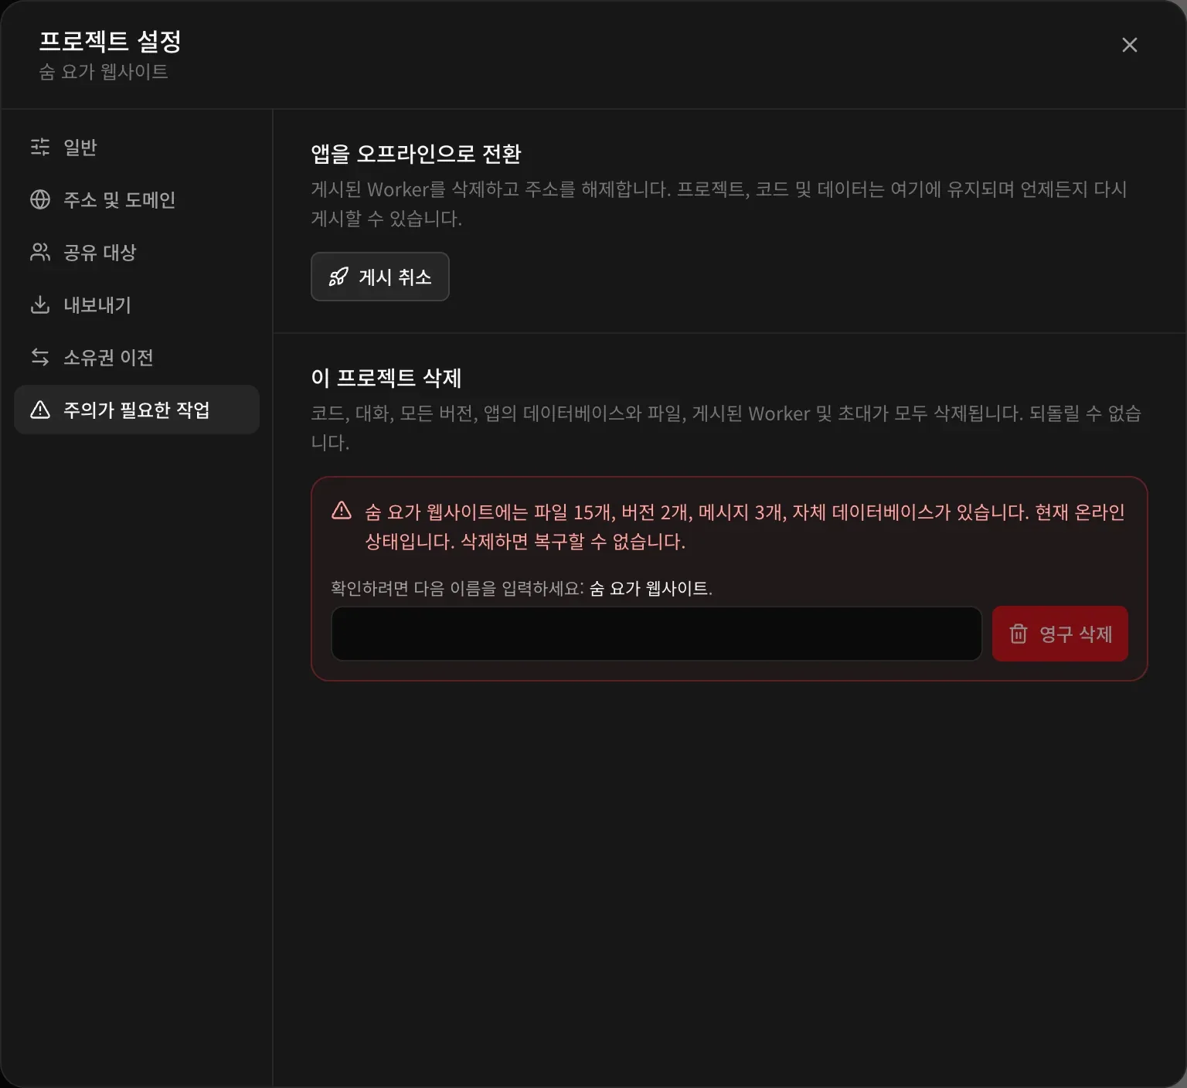Click the rocket icon on 게시 취소
This screenshot has width=1187, height=1088.
pos(338,277)
